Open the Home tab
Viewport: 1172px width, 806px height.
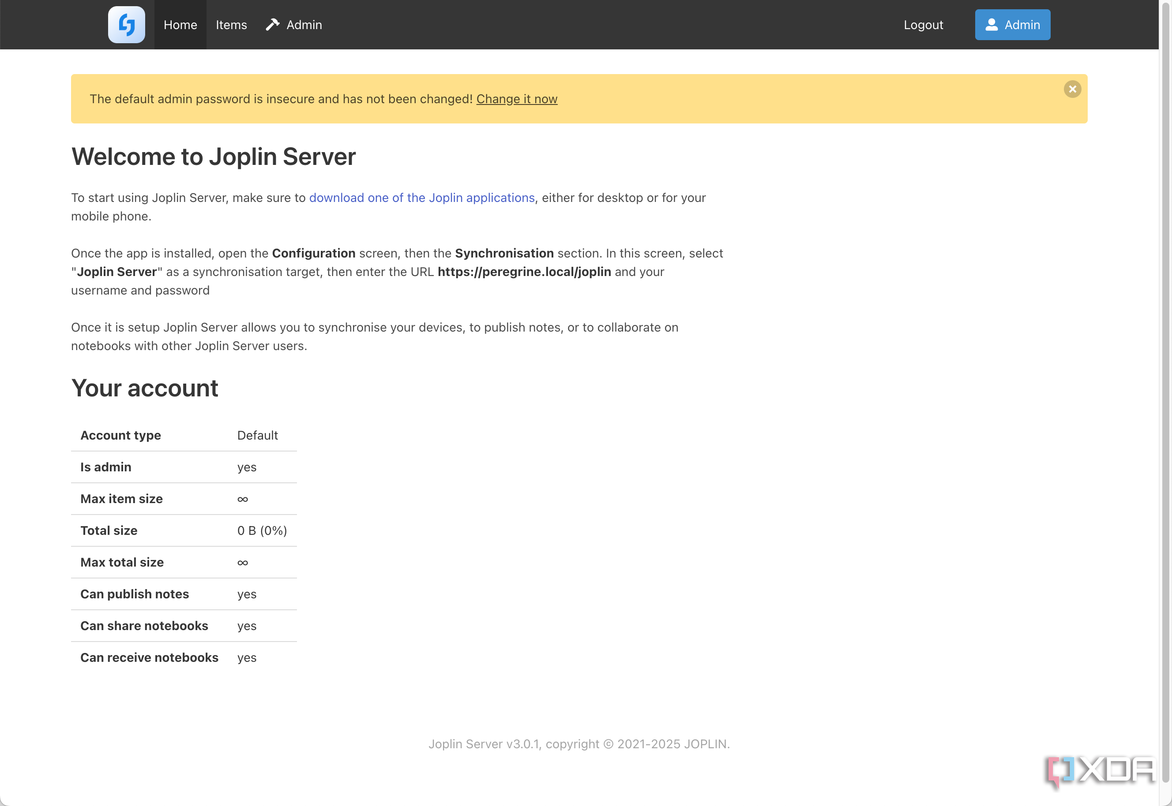point(180,25)
